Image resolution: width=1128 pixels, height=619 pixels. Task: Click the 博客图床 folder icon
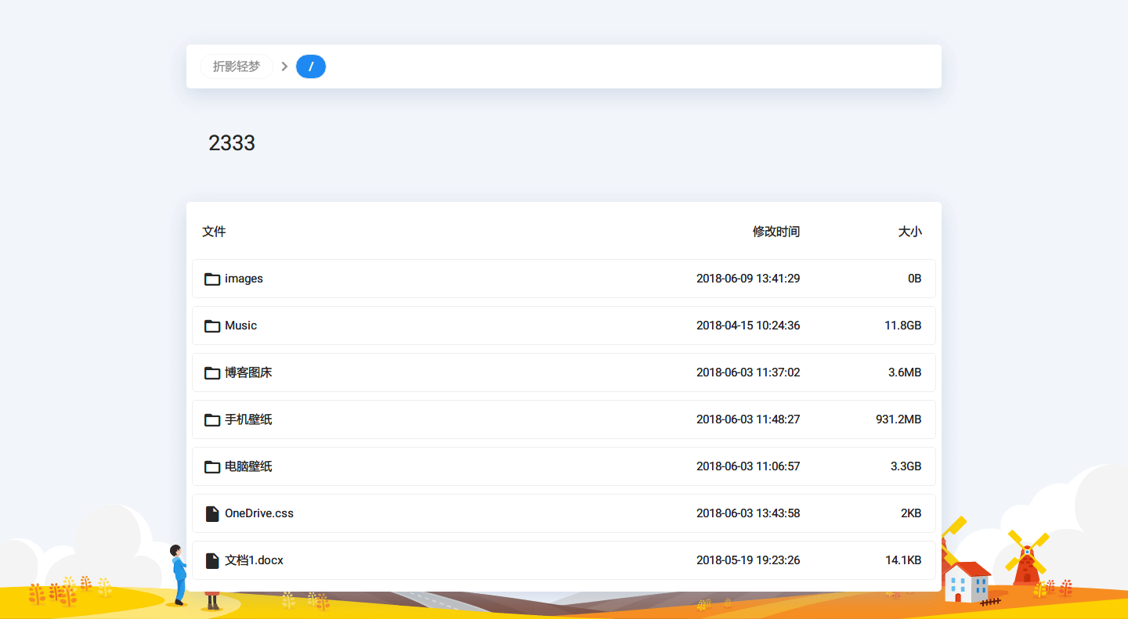pyautogui.click(x=212, y=372)
